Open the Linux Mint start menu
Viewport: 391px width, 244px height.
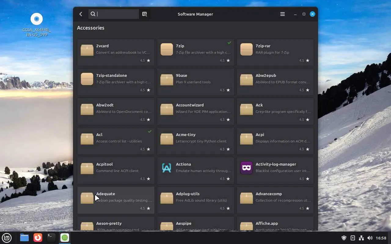point(7,238)
